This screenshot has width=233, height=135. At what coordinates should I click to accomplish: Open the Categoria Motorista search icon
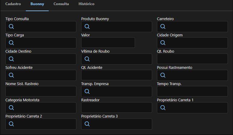[11, 108]
